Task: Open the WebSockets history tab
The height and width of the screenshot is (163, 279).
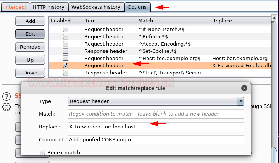Action: pos(96,7)
